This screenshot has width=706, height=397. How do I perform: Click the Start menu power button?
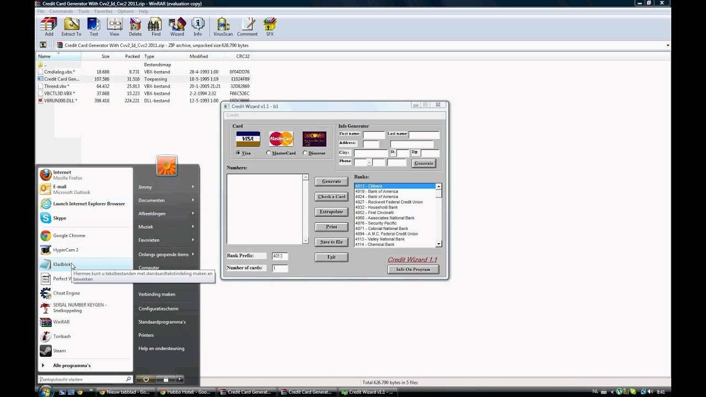[x=146, y=379]
